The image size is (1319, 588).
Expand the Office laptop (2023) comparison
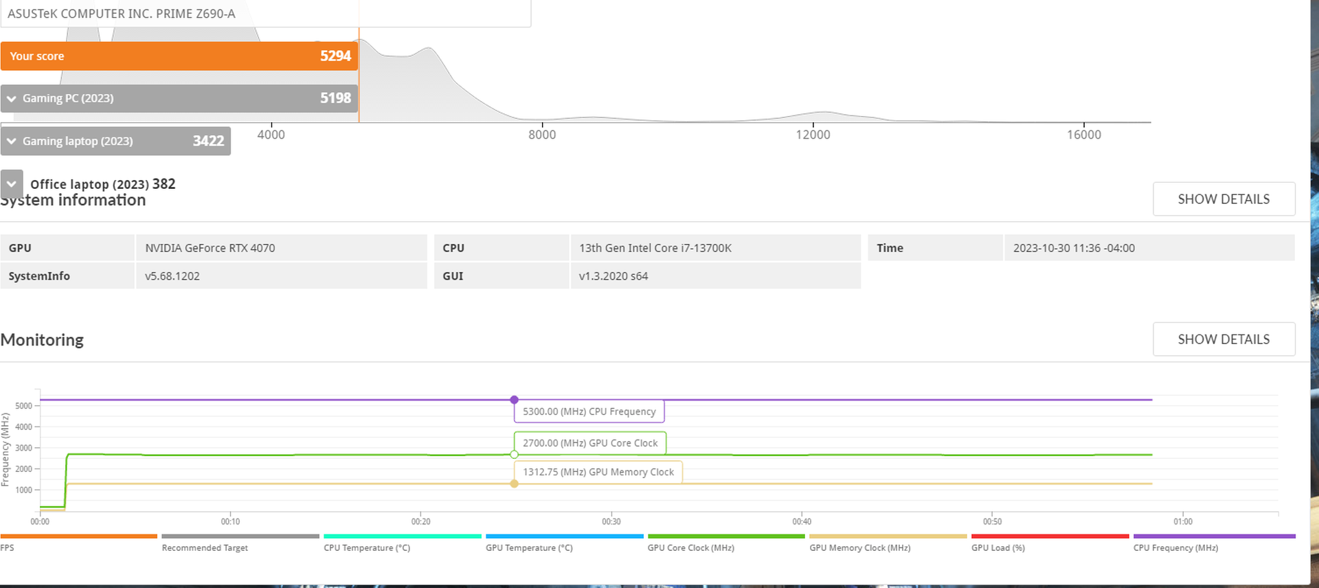12,184
